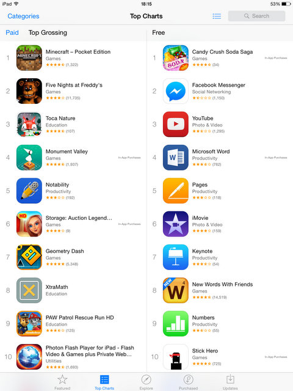293x391 pixels.
Task: Open the Featured tab in bottom bar
Action: (62, 382)
